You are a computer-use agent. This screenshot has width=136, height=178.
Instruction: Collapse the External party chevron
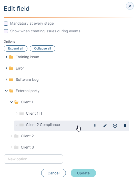6,91
